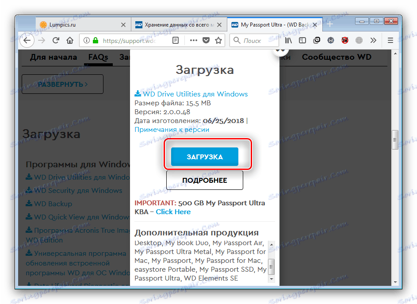The width and height of the screenshot is (417, 304).
Task: Bookmark this page with the star
Action: click(x=218, y=40)
